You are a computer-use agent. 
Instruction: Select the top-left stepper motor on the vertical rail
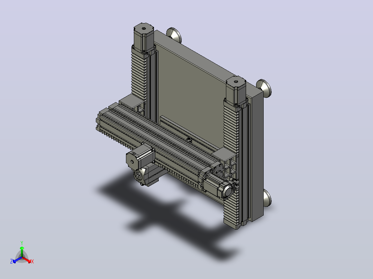(144, 38)
